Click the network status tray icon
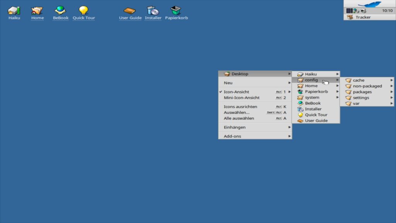The width and height of the screenshot is (396, 223). [356, 10]
